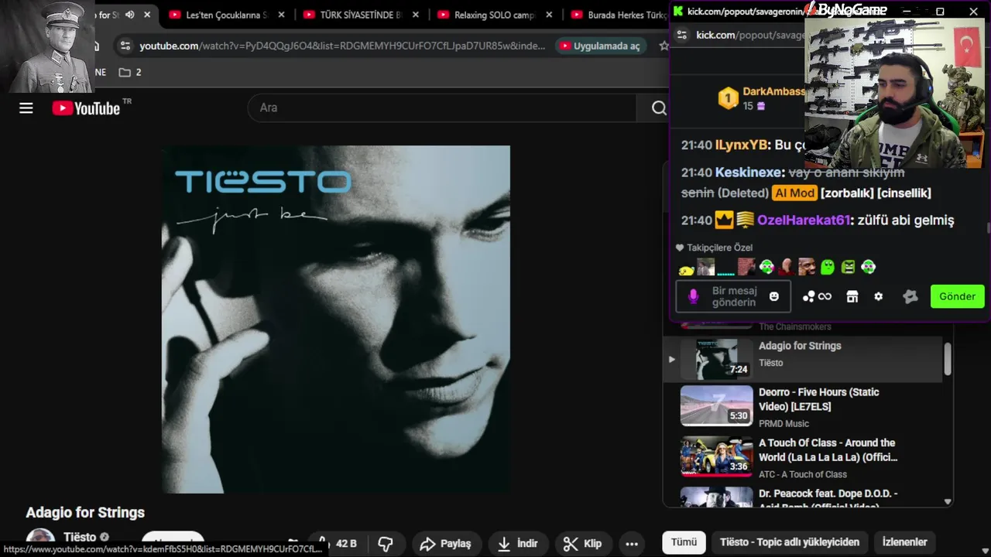Download the video with İndir button
The width and height of the screenshot is (991, 557).
[518, 544]
